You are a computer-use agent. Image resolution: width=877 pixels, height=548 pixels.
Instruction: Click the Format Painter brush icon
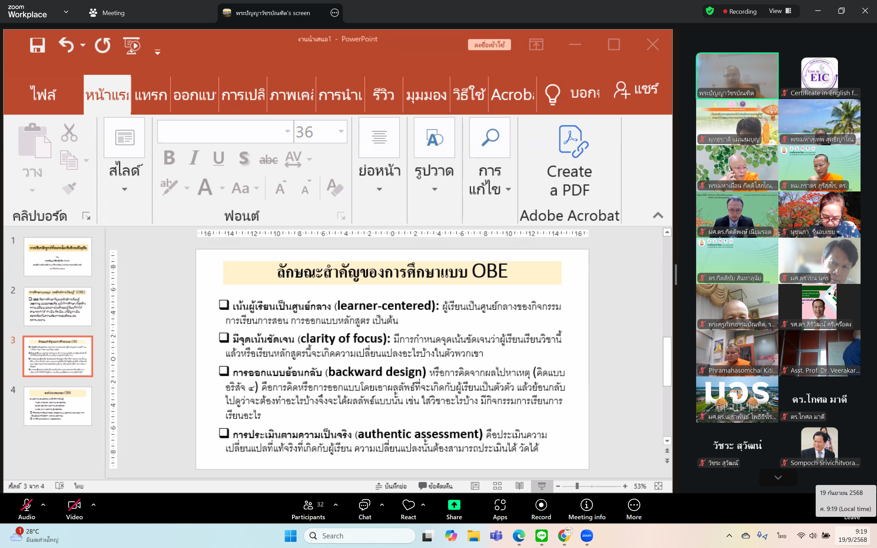pos(69,188)
